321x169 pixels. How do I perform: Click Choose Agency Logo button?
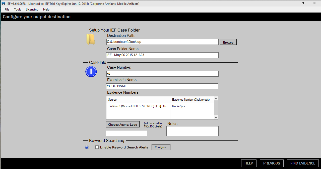coord(122,124)
